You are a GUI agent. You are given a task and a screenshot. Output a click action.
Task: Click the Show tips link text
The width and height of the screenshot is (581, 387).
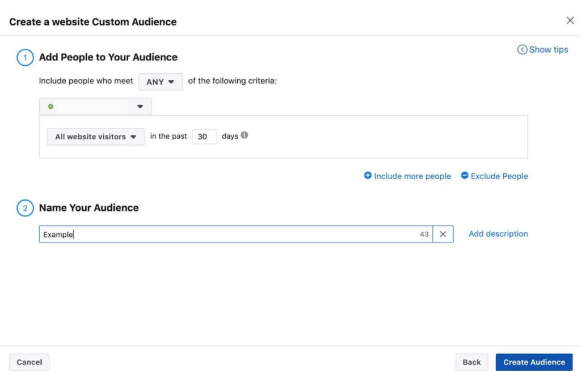[548, 50]
